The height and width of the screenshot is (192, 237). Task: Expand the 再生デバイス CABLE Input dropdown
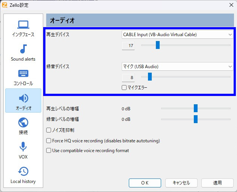coord(177,35)
